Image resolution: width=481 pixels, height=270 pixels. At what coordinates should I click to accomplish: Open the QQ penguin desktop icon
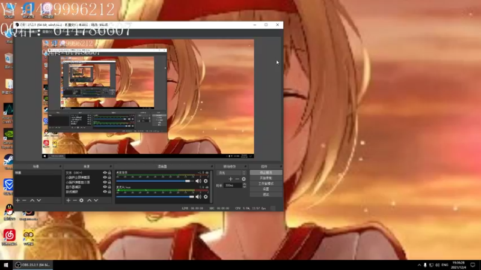pyautogui.click(x=9, y=212)
